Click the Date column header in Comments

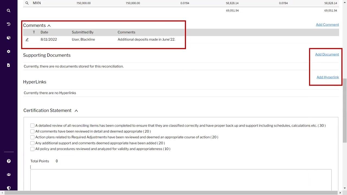[x=44, y=32]
